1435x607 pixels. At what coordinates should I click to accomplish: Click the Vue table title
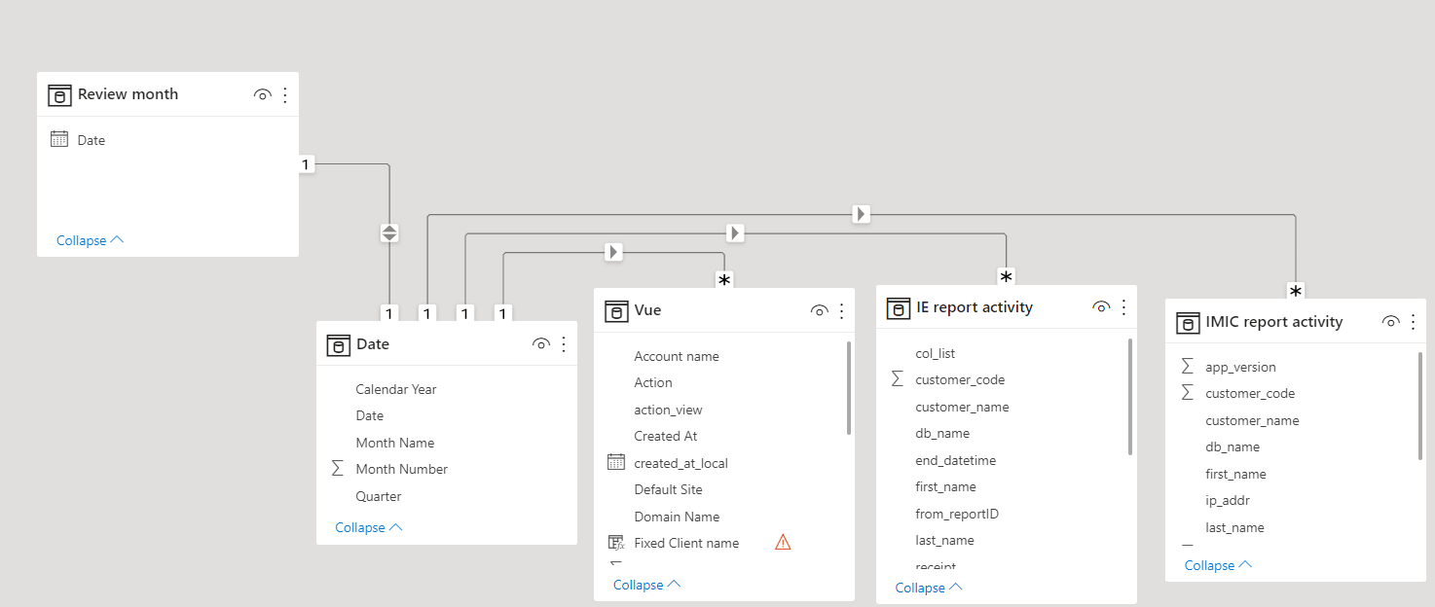click(647, 310)
